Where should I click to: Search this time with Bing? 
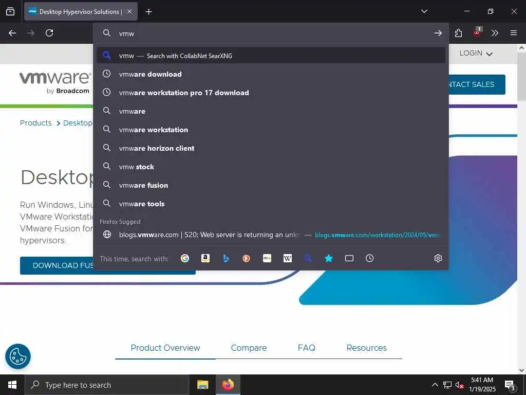226,258
